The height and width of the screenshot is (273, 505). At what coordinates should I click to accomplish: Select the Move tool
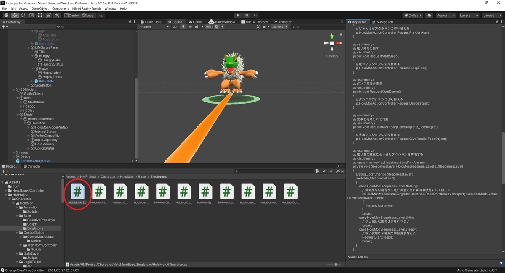[14, 15]
